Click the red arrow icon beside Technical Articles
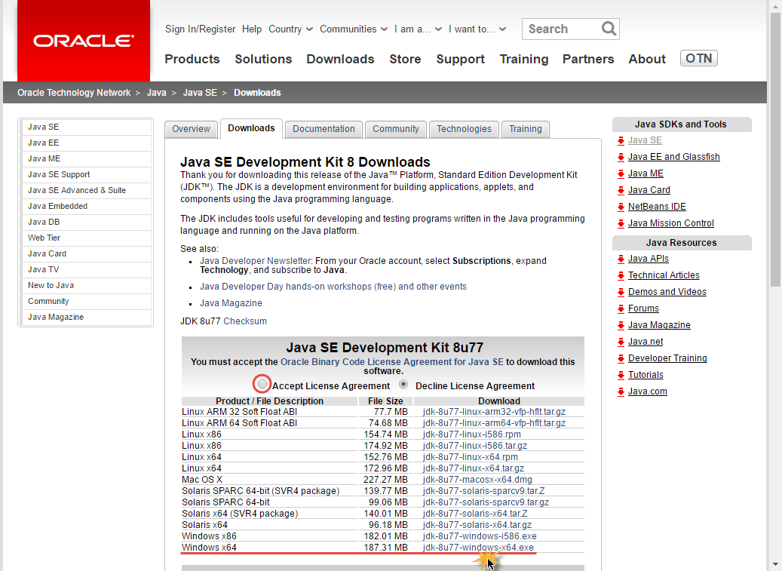 (x=621, y=276)
